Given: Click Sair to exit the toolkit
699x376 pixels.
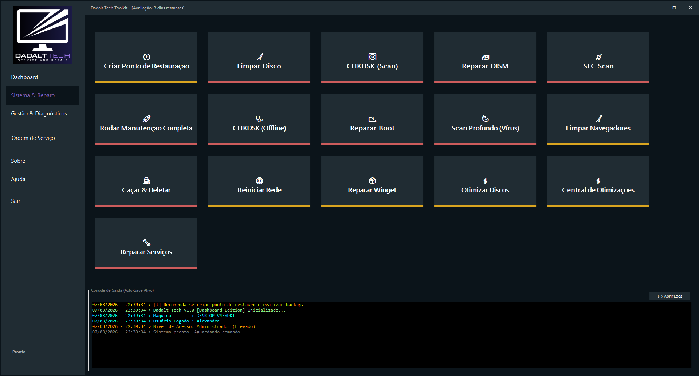Looking at the screenshot, I should [16, 201].
